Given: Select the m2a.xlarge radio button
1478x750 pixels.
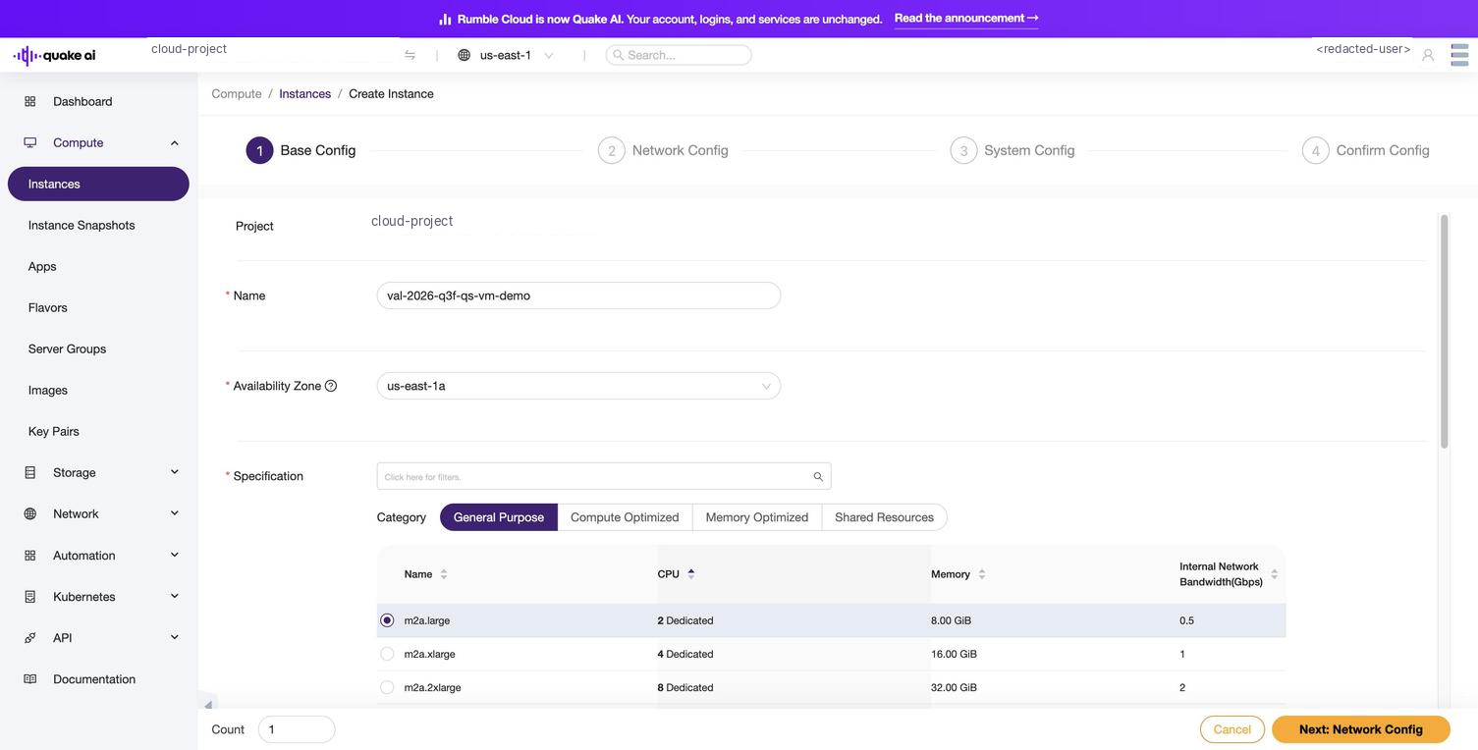Looking at the screenshot, I should (x=387, y=654).
